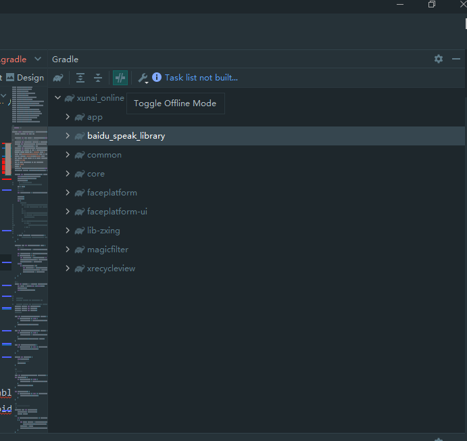The height and width of the screenshot is (441, 467).
Task: Click the elephant icon next to common
Action: pyautogui.click(x=80, y=156)
